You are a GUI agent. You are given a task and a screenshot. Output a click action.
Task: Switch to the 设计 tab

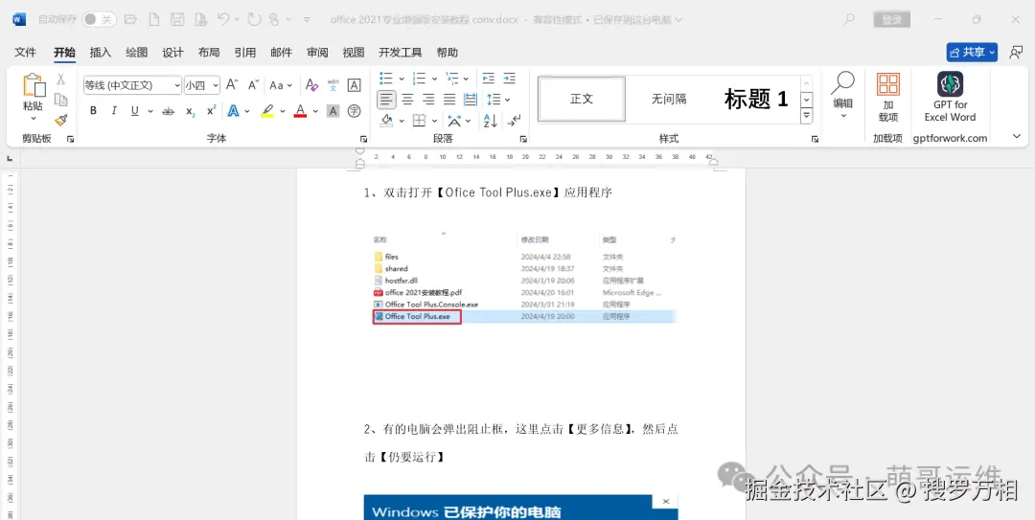(x=172, y=52)
